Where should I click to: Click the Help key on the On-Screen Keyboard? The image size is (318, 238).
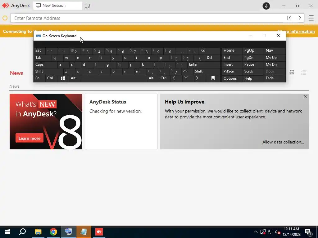[x=253, y=78]
